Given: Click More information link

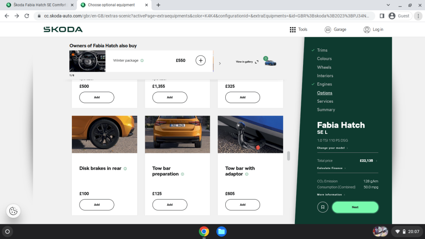Looking at the screenshot, I should coord(331,194).
